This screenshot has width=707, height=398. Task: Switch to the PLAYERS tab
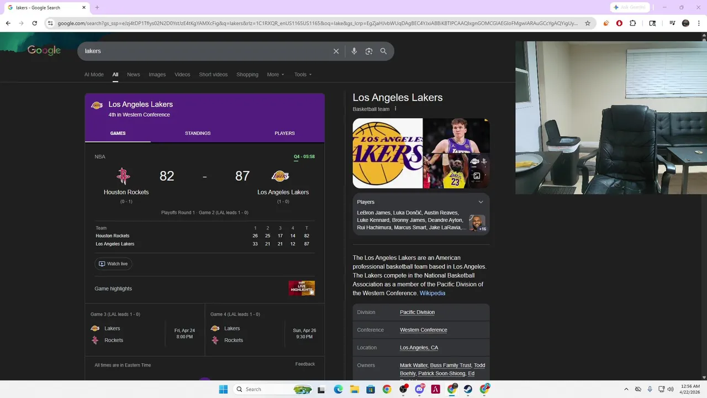click(284, 133)
